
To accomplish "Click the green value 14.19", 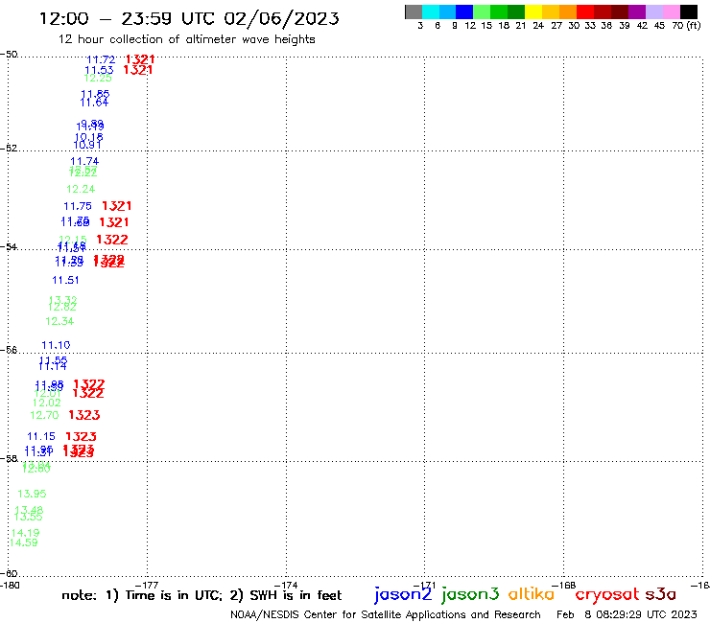I will click(x=25, y=533).
